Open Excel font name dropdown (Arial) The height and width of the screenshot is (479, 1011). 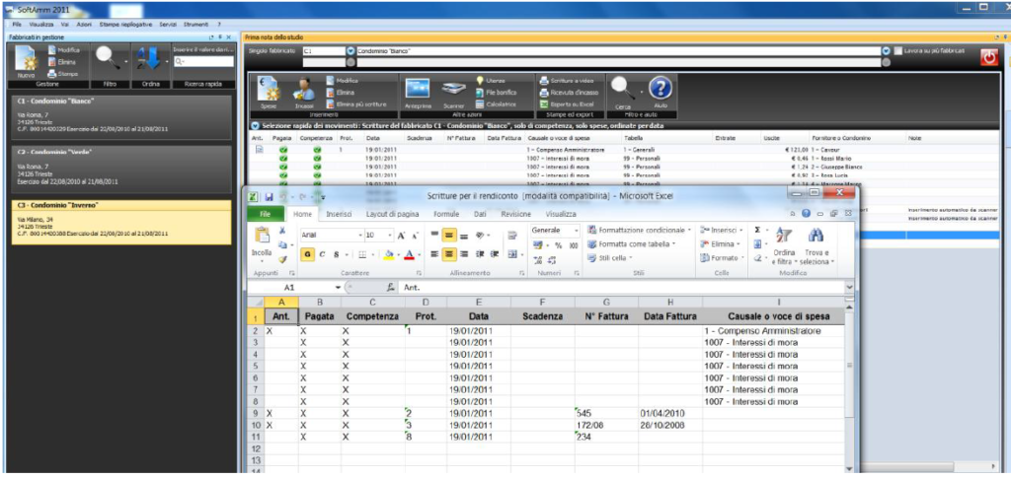(358, 236)
